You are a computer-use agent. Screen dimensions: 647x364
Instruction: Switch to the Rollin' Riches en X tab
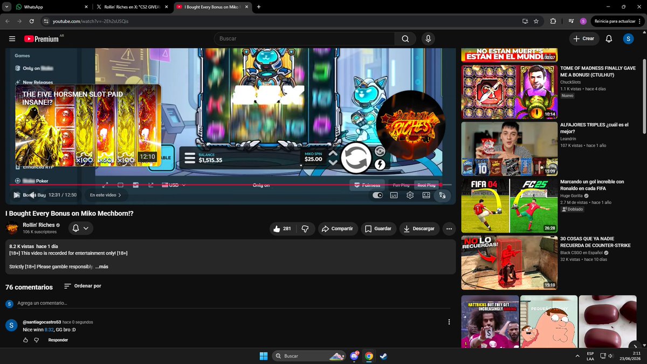click(x=133, y=7)
